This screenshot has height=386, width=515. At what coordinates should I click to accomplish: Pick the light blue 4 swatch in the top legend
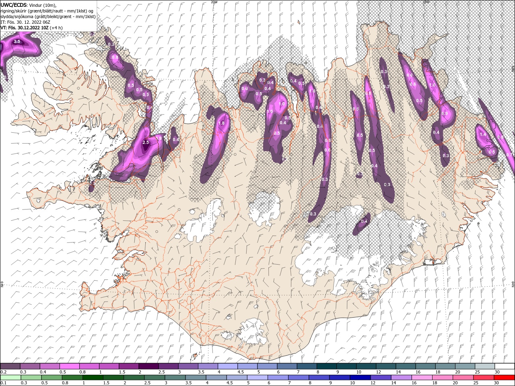[x=227, y=366]
